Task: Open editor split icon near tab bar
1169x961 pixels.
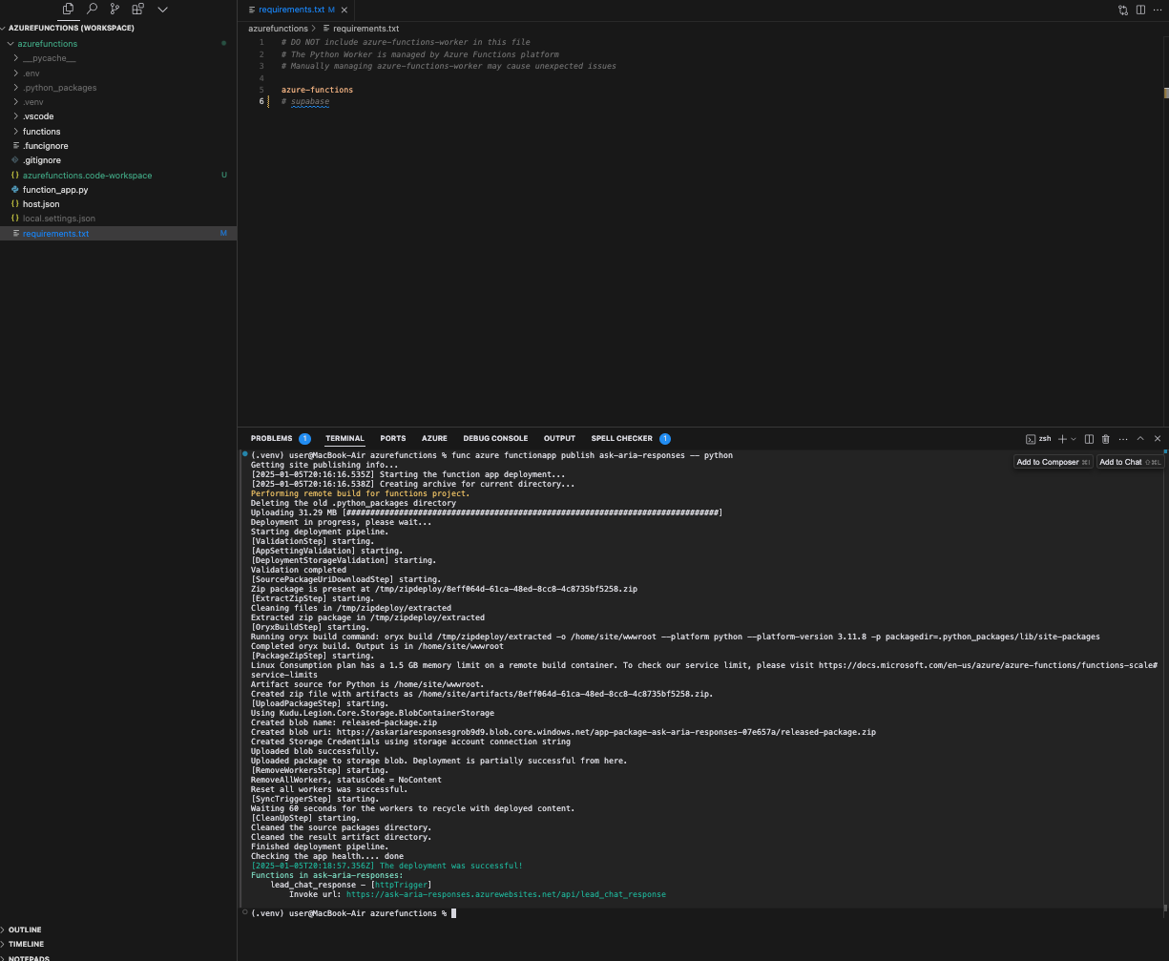Action: click(1138, 9)
